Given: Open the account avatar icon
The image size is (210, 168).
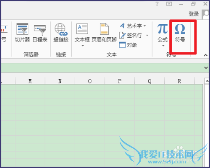Looking at the screenshot, I should pyautogui.click(x=205, y=14).
